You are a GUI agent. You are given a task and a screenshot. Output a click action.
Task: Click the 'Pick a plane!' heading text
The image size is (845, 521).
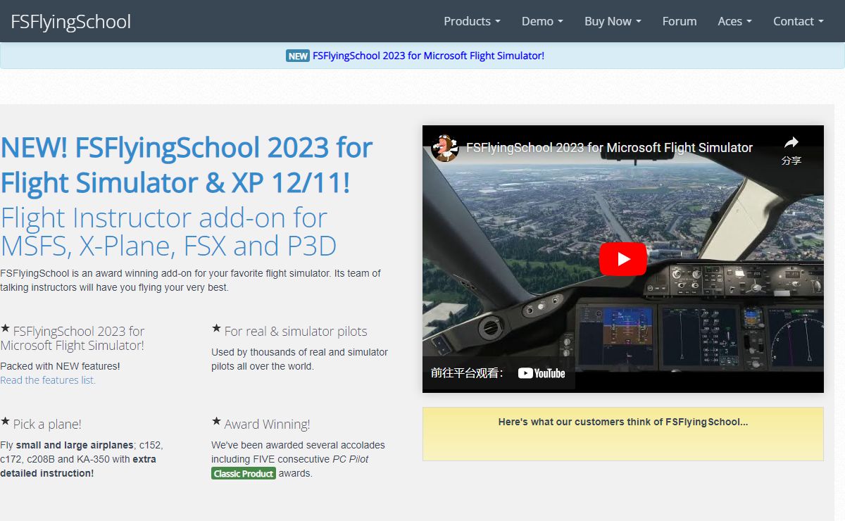(x=47, y=424)
